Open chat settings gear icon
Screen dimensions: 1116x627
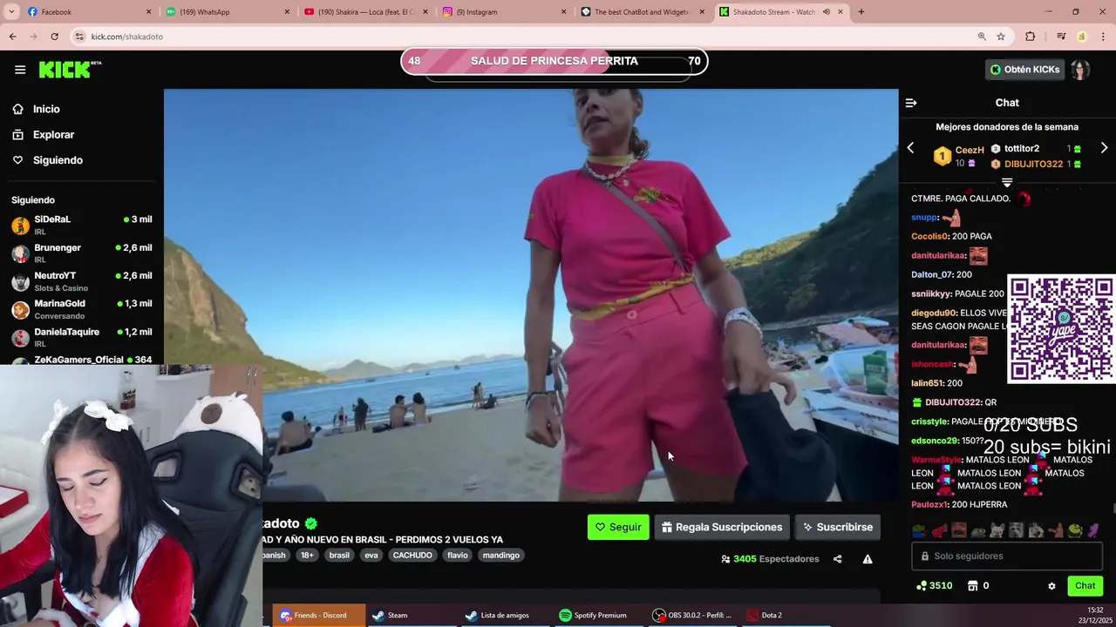pos(1051,586)
